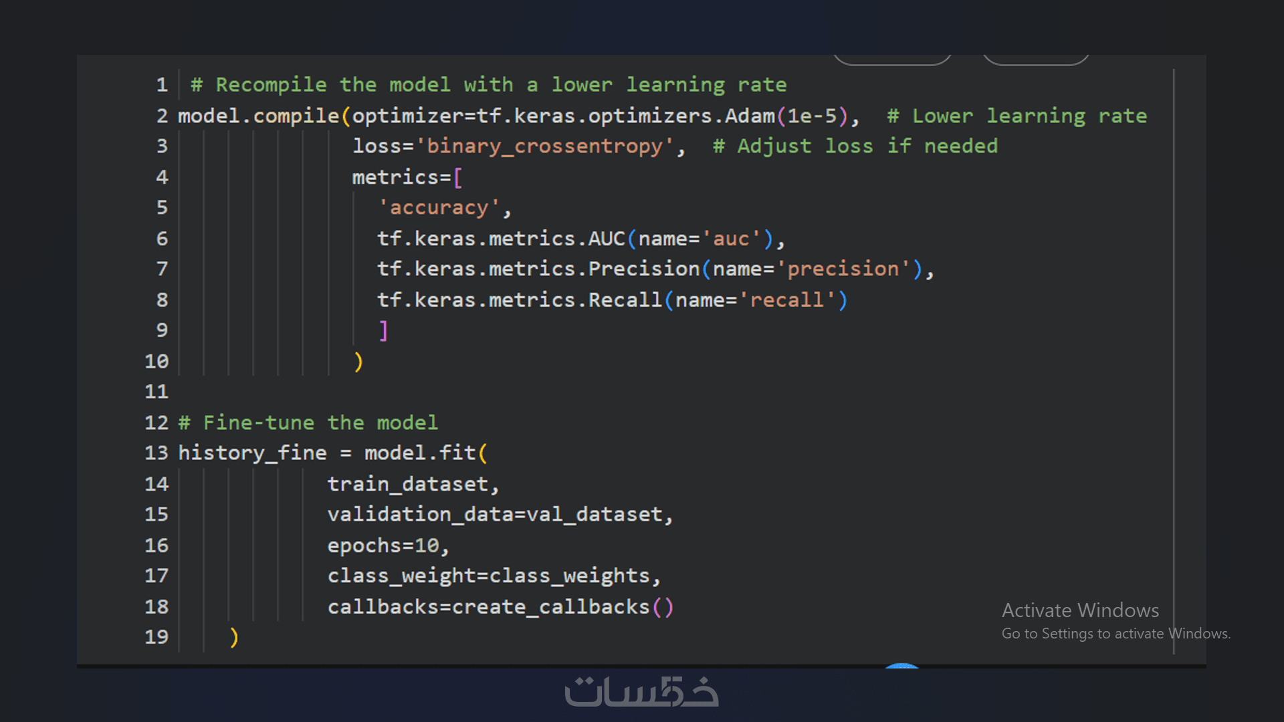Click 'epochs=10' argument on line 16
1284x722 pixels.
pos(383,546)
